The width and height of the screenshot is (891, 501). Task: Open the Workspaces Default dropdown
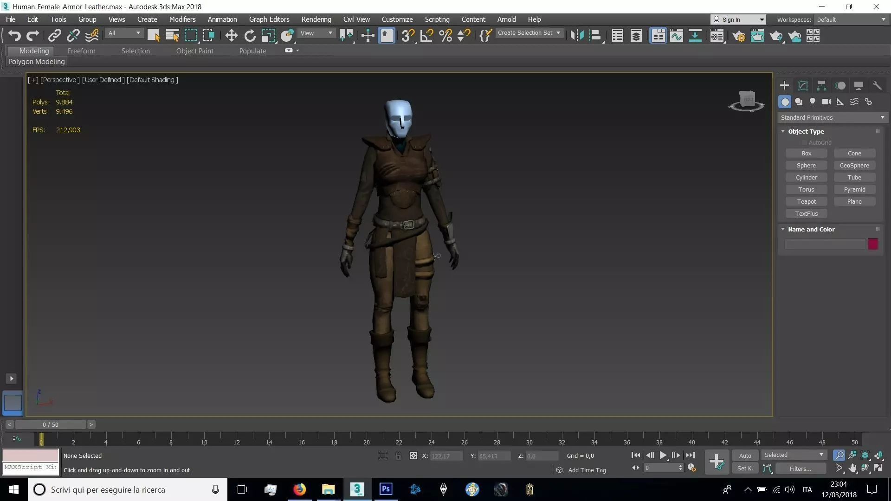click(851, 19)
